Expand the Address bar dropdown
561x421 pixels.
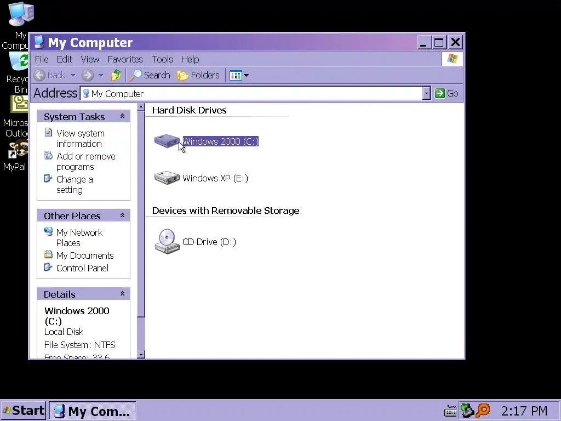click(x=426, y=93)
